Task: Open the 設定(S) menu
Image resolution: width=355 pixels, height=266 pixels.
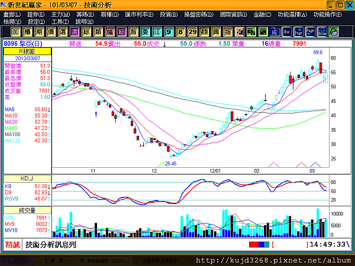Action: pos(36,22)
